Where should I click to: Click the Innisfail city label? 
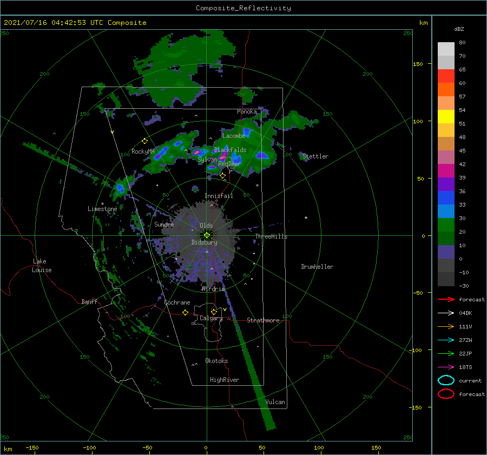pos(219,196)
